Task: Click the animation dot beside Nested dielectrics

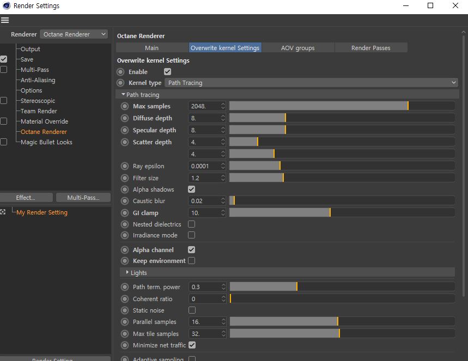Action: [125, 224]
